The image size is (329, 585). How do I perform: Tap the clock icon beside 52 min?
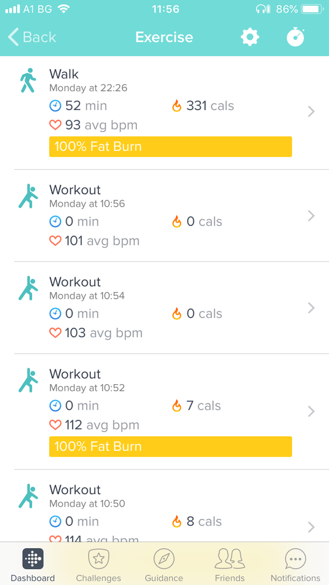(x=55, y=107)
